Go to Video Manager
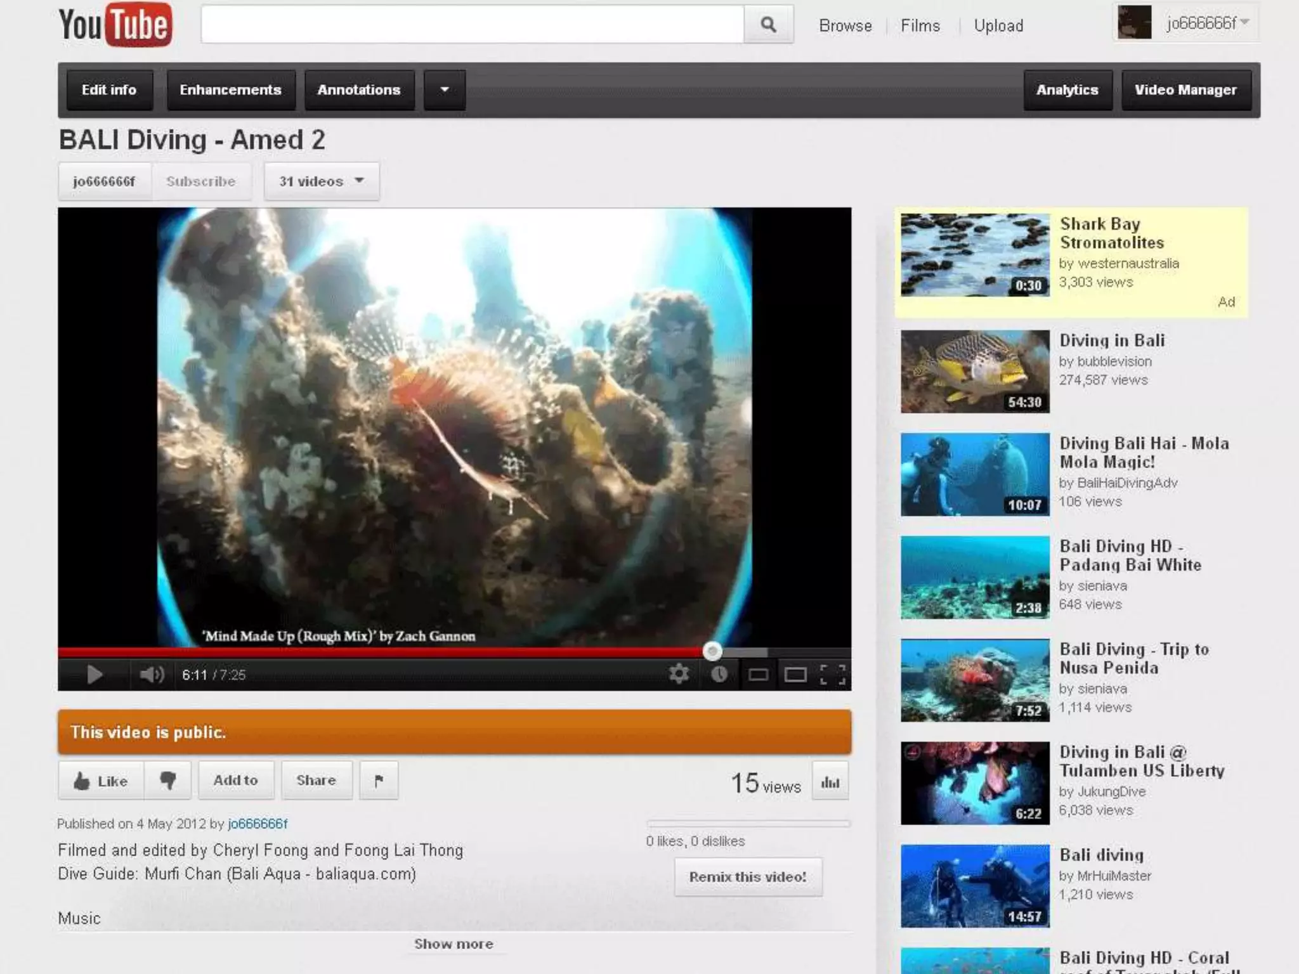 tap(1185, 90)
